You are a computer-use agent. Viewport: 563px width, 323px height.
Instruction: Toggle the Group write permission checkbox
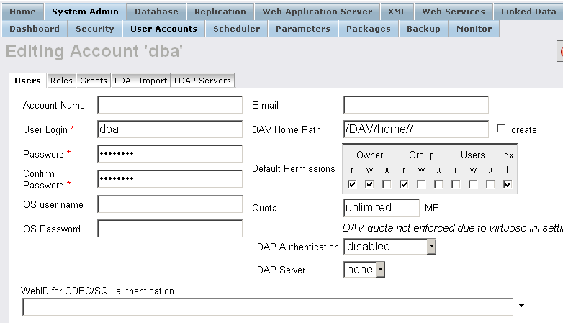click(x=421, y=184)
